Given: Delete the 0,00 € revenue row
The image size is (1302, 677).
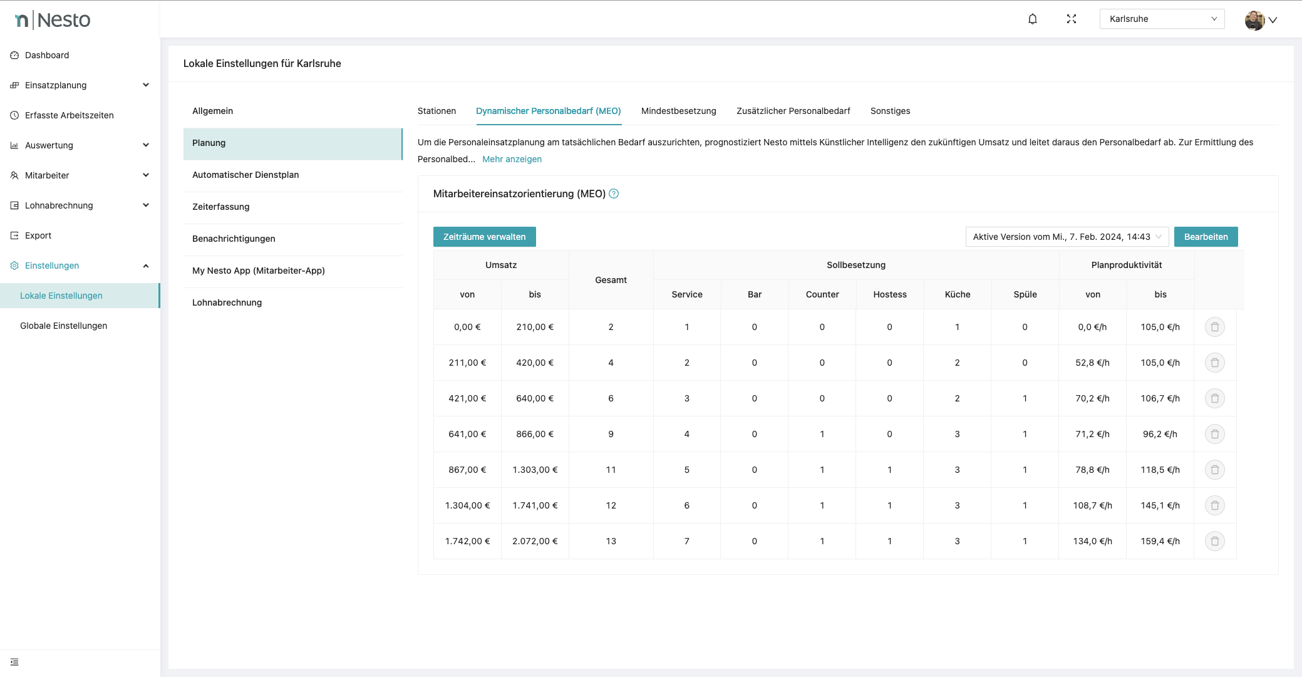Looking at the screenshot, I should tap(1214, 327).
